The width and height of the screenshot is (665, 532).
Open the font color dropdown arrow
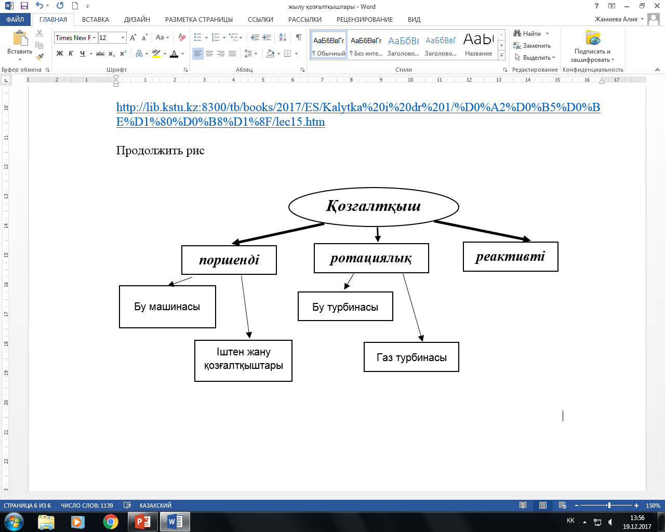point(182,54)
